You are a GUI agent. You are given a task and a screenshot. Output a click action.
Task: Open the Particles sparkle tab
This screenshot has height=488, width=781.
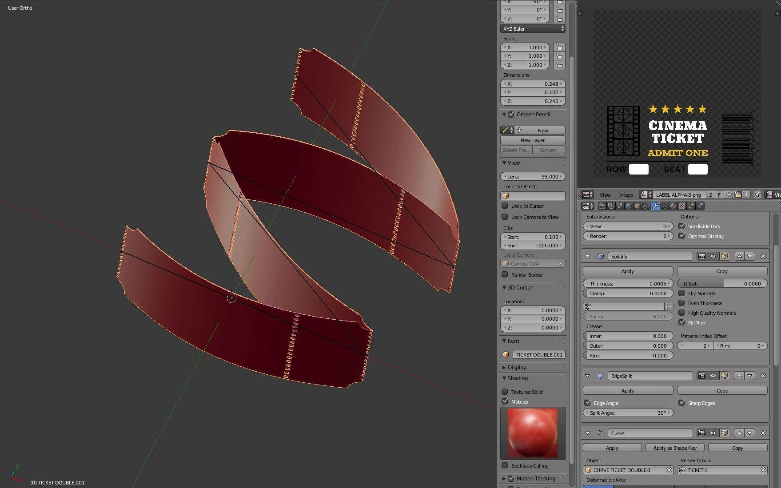click(x=691, y=206)
